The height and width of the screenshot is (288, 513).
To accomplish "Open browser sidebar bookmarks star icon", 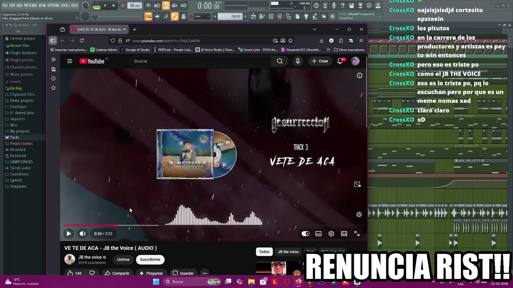I will click(x=53, y=88).
